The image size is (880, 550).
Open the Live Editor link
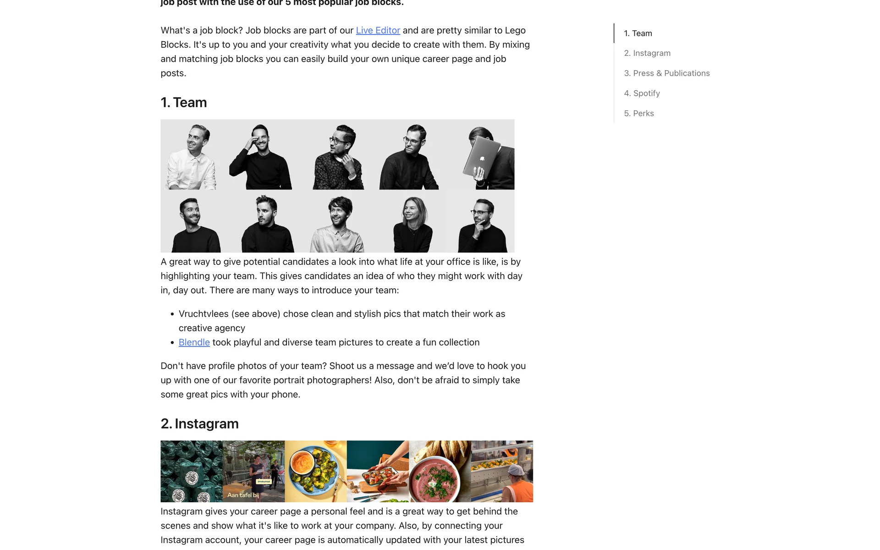pyautogui.click(x=378, y=30)
